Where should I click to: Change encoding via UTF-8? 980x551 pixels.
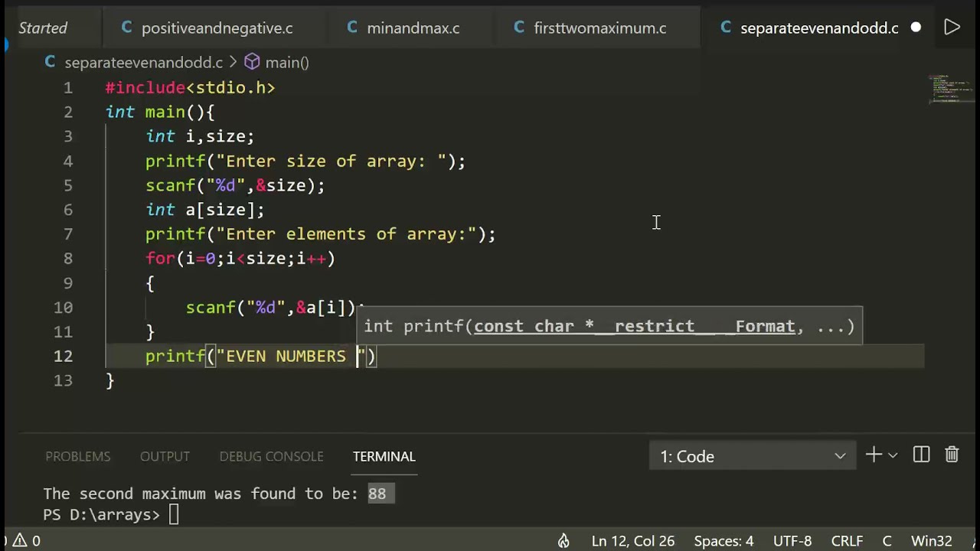[792, 540]
